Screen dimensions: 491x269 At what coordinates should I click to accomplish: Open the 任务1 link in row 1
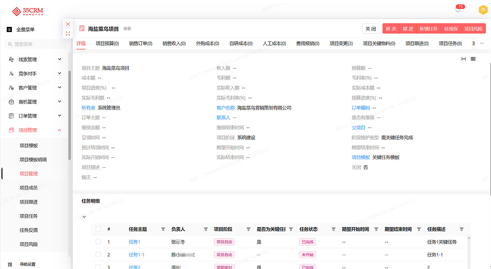134,242
